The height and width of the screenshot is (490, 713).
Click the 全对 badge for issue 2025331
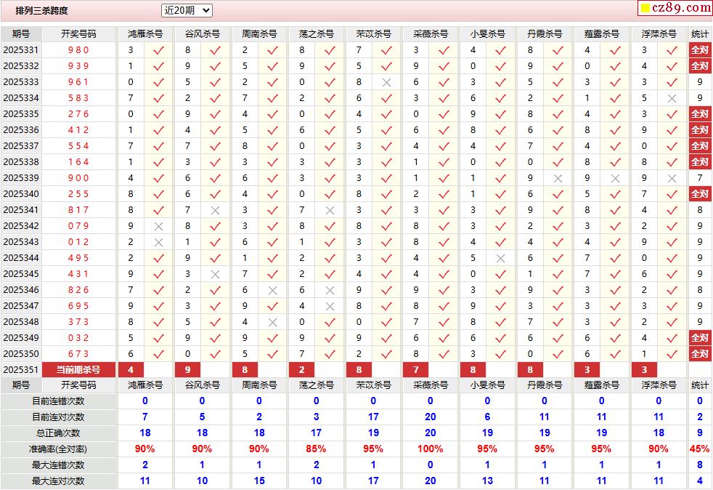click(700, 50)
